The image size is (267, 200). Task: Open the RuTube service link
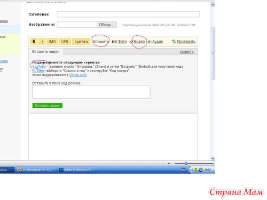point(38,71)
